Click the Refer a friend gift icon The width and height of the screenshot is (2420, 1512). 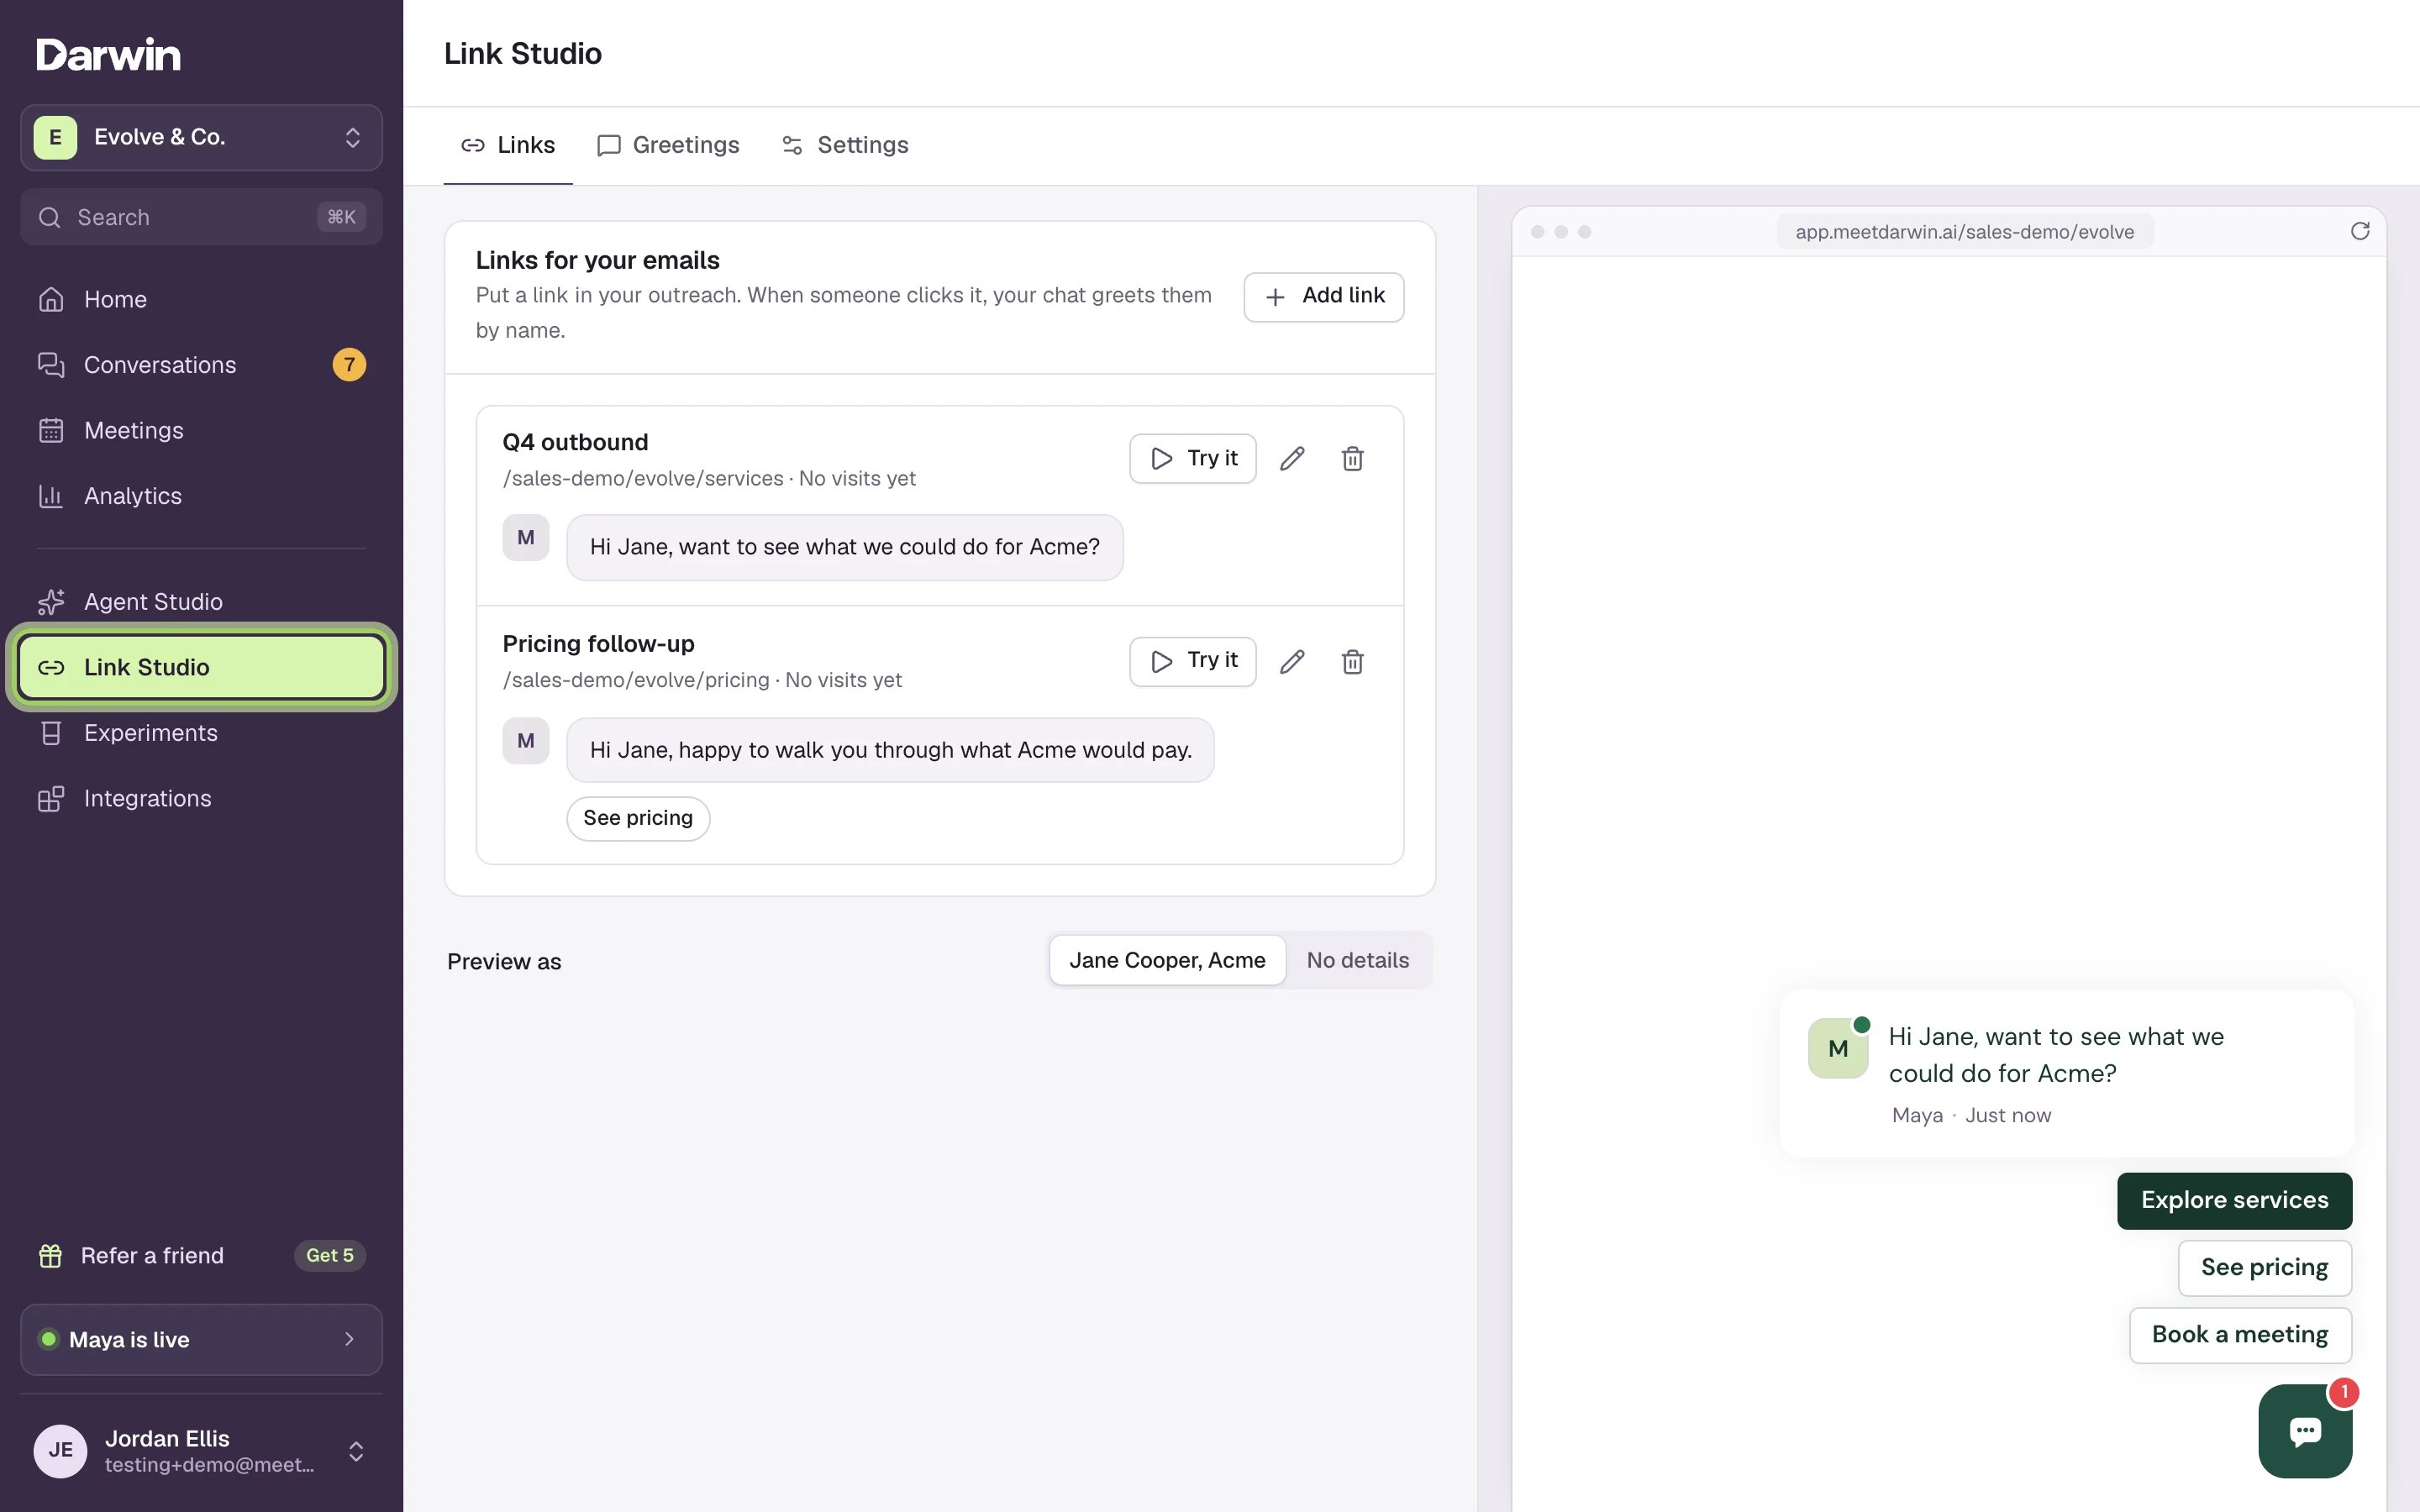pyautogui.click(x=50, y=1255)
